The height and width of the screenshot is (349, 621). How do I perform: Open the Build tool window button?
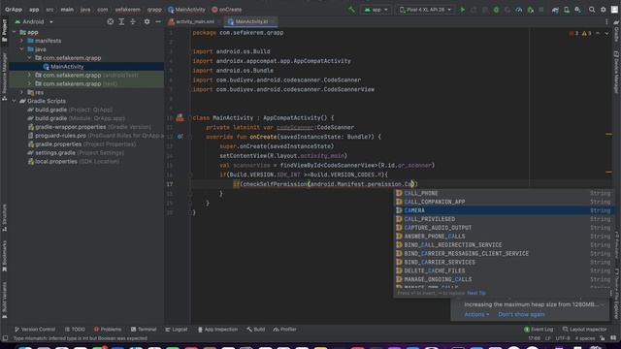tap(256, 330)
